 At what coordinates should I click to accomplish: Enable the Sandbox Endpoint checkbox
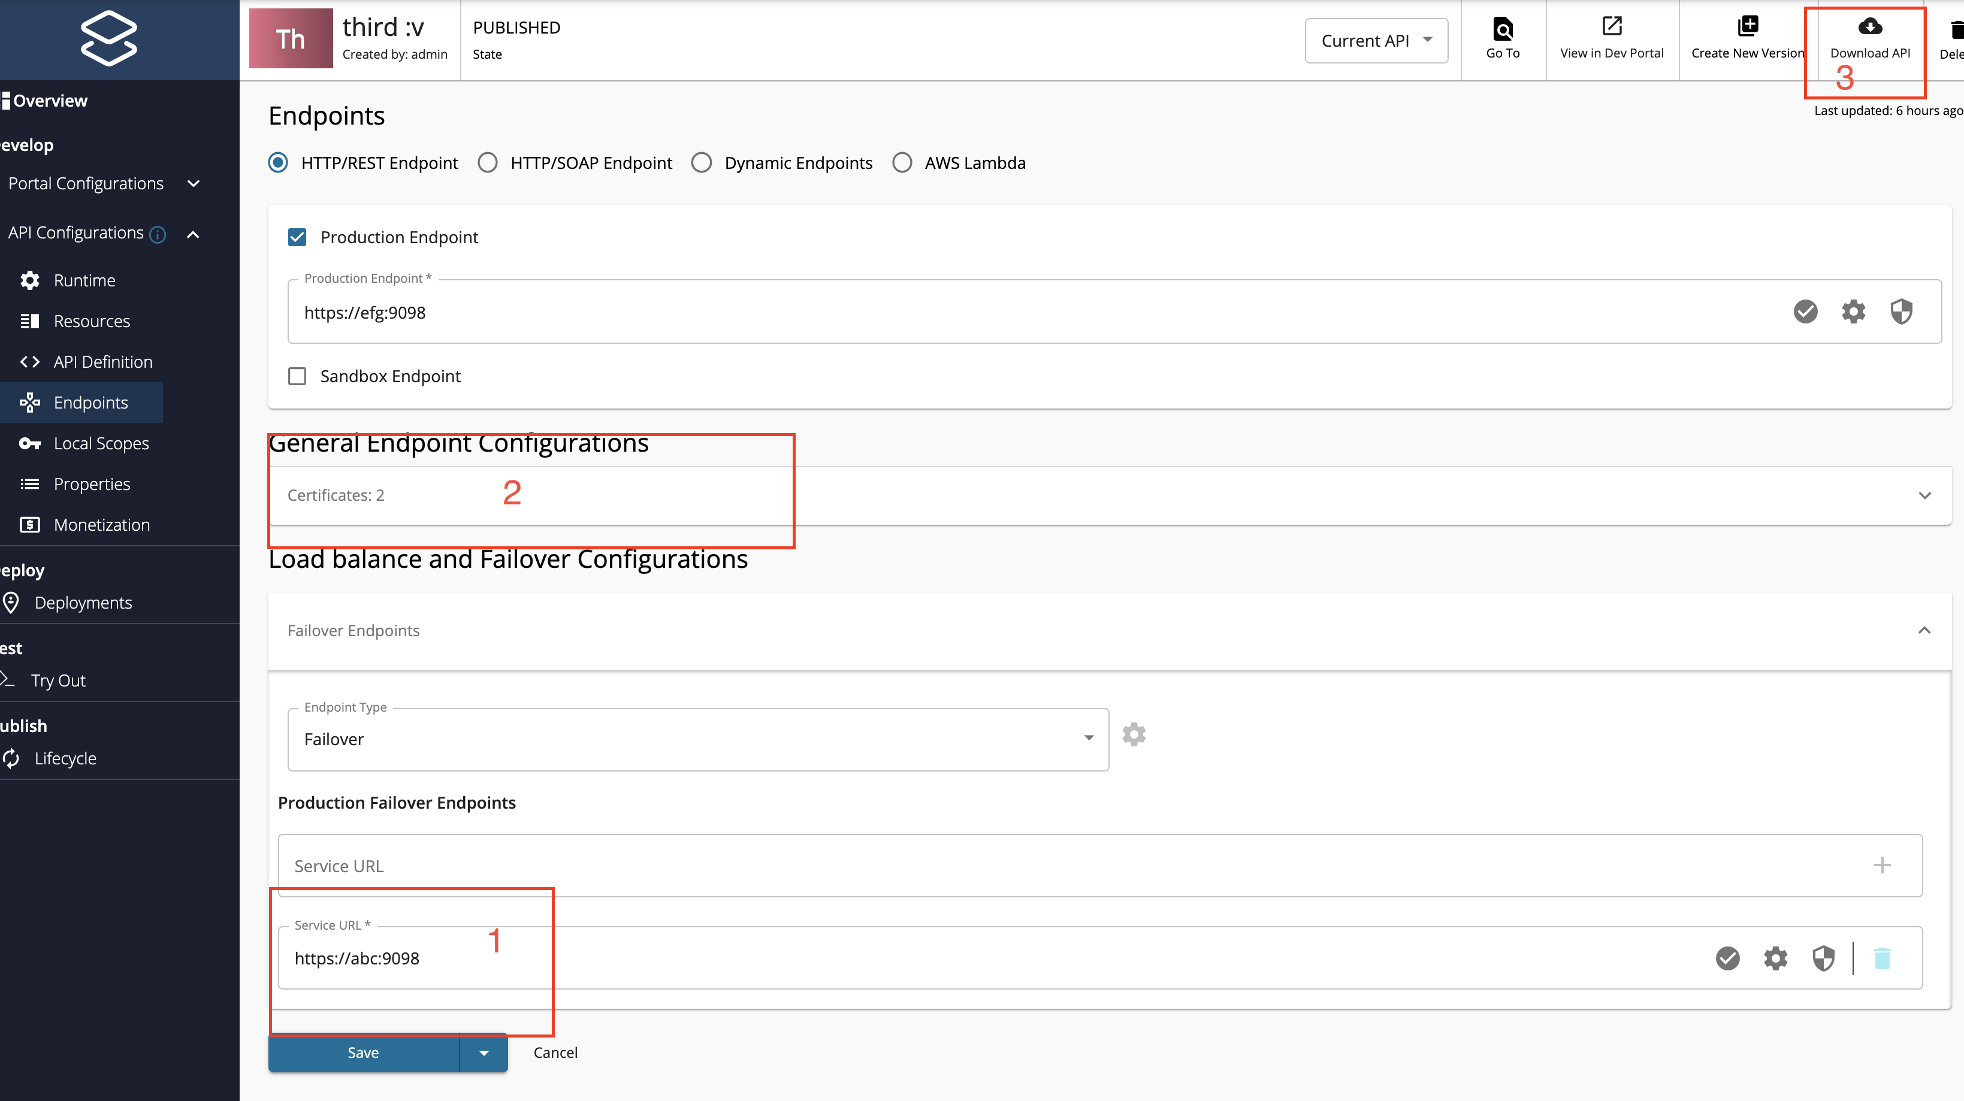point(297,375)
